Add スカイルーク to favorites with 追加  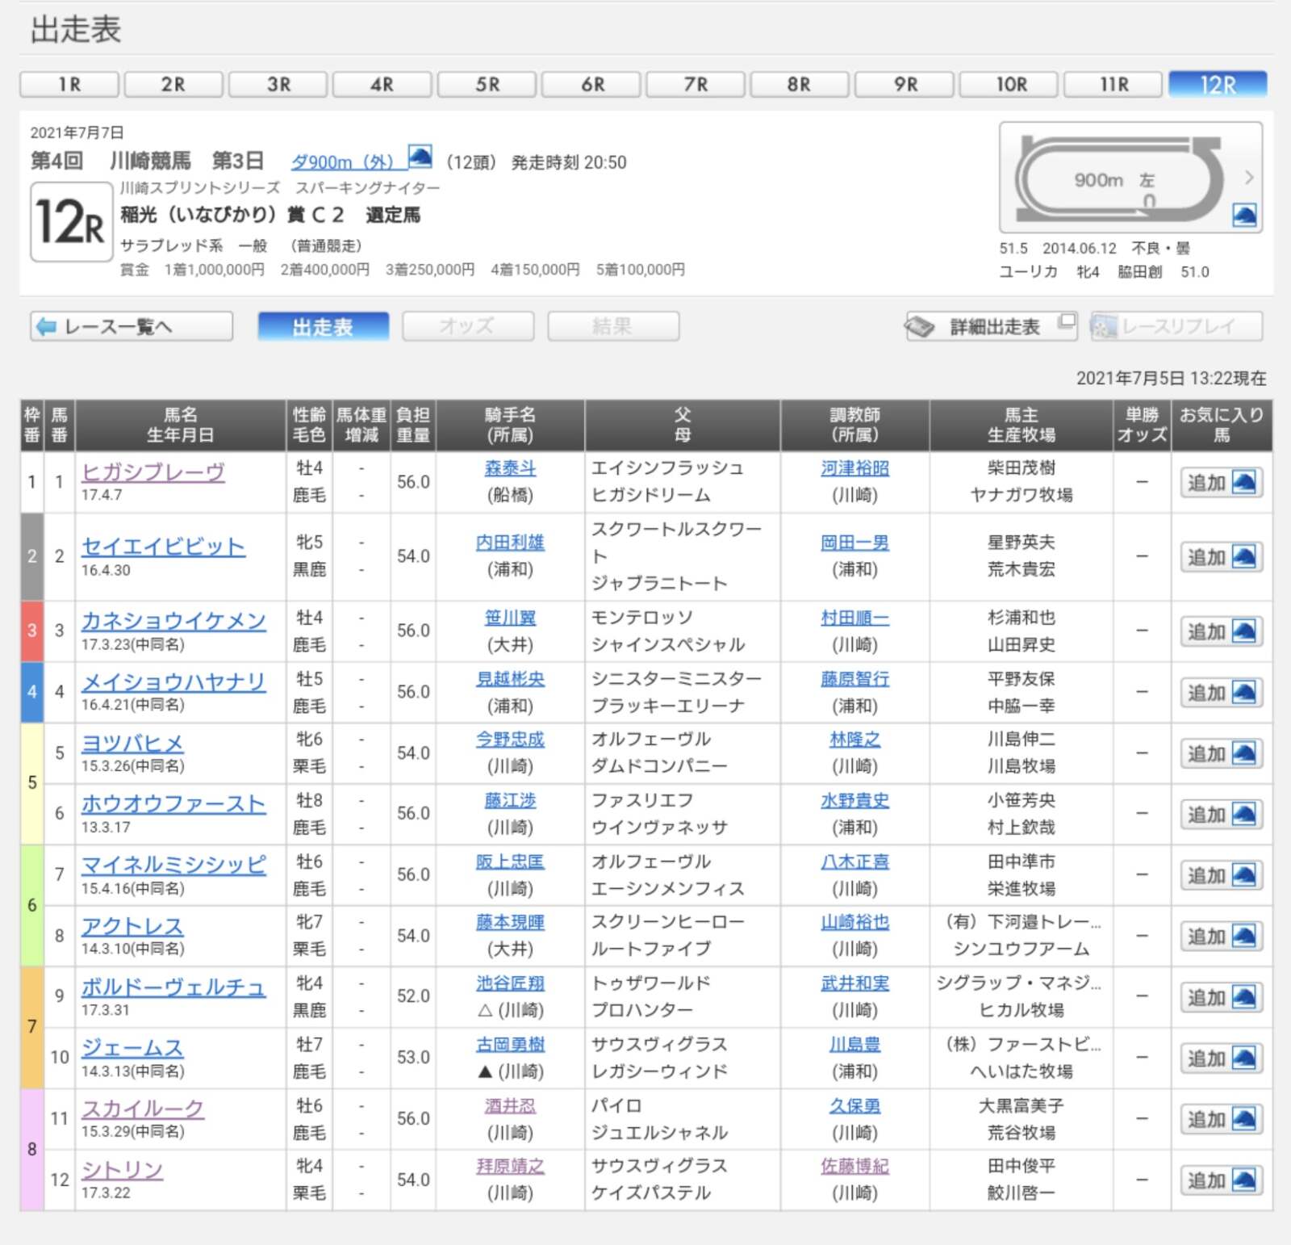(1221, 1120)
